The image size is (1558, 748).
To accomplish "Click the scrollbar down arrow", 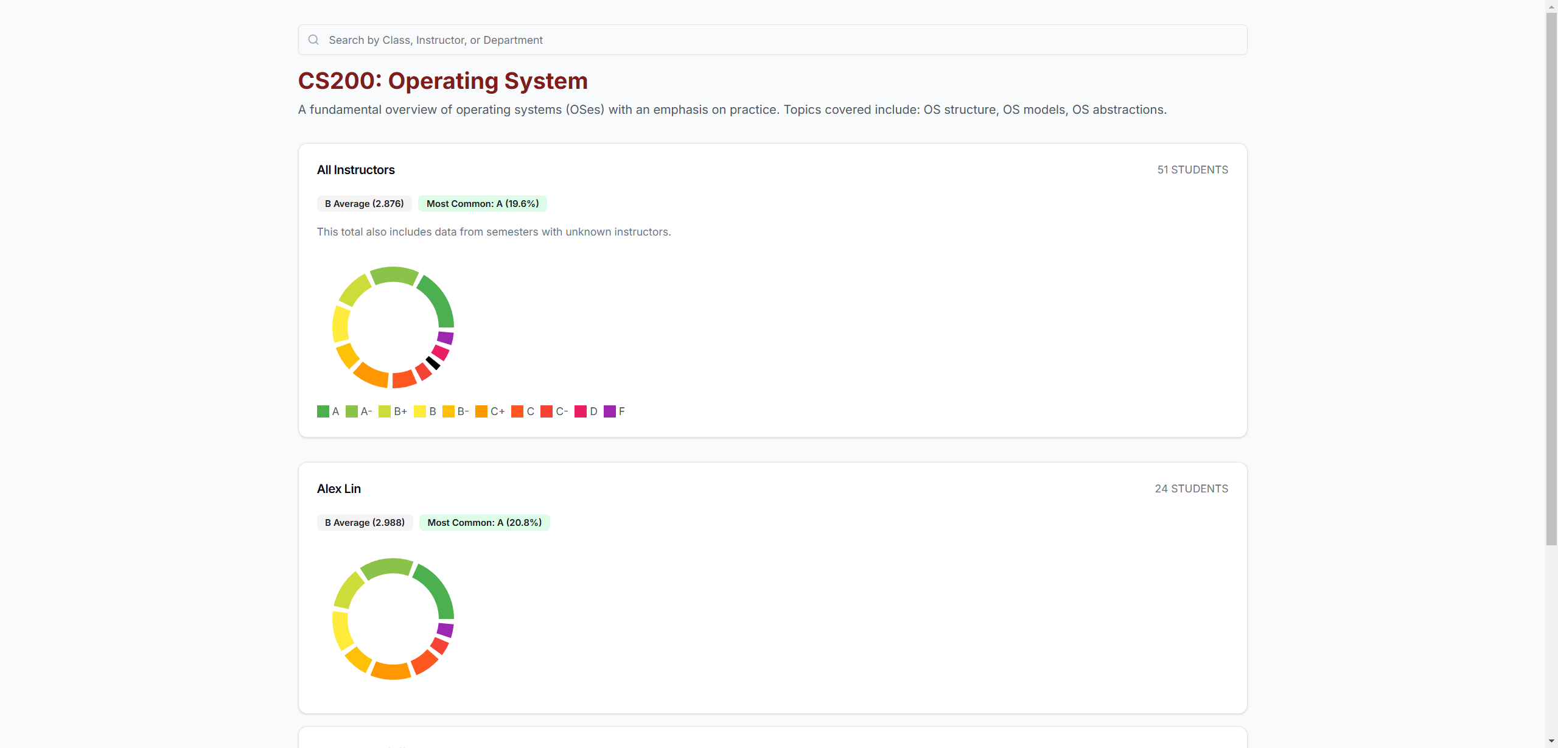I will [x=1551, y=741].
